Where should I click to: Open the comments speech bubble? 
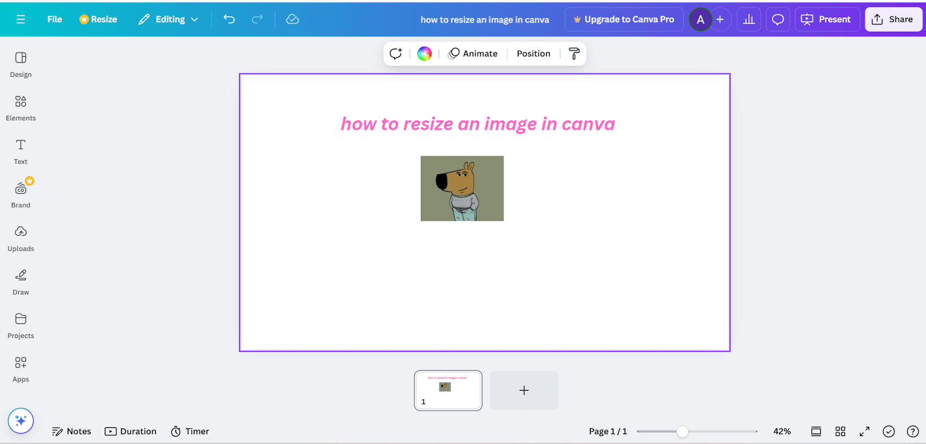[x=778, y=20]
